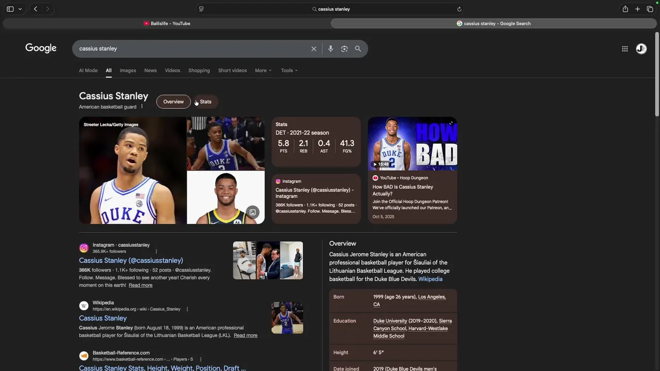The image size is (660, 371).
Task: Switch to AI Mode tab
Action: pyautogui.click(x=88, y=71)
